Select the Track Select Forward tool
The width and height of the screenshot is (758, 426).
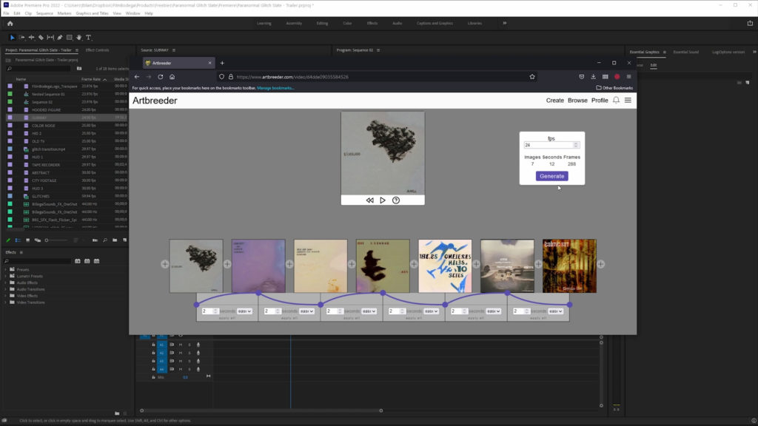tap(21, 37)
